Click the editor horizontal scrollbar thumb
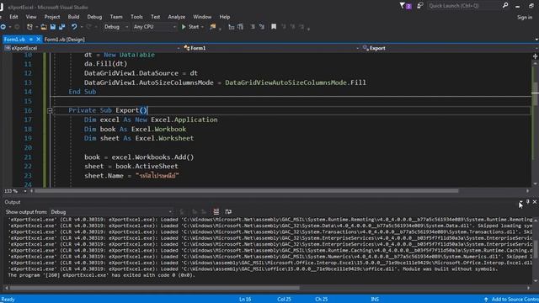 (247, 191)
